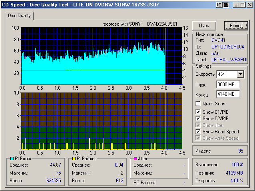Toggle Show C2/PIF checkbox

pyautogui.click(x=198, y=119)
